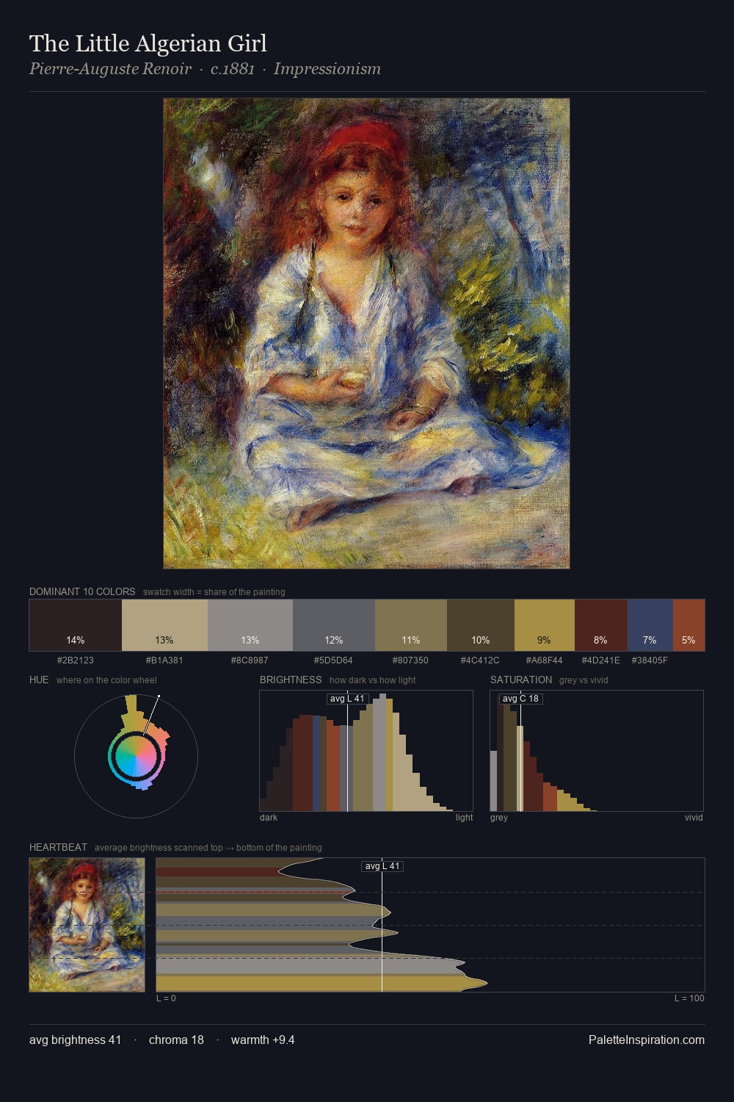
Task: Click the 'dark' axis label under Brightness
Action: [269, 817]
